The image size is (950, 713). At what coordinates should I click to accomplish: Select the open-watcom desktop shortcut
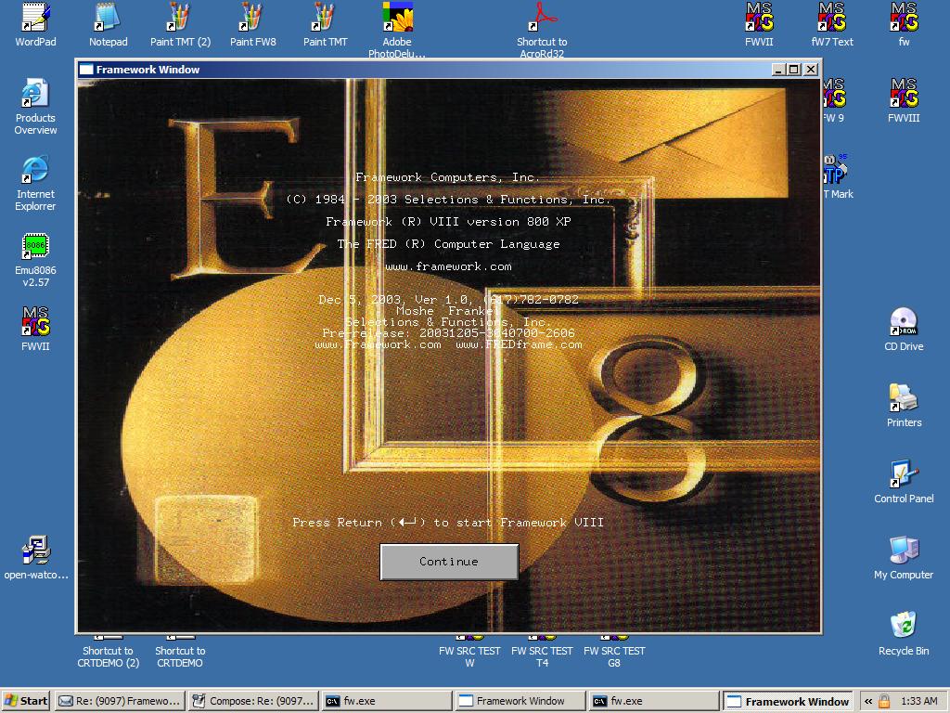click(36, 558)
